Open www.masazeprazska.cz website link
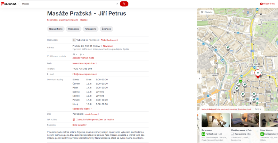Viewport: 278px width, 143px height. click(84, 63)
